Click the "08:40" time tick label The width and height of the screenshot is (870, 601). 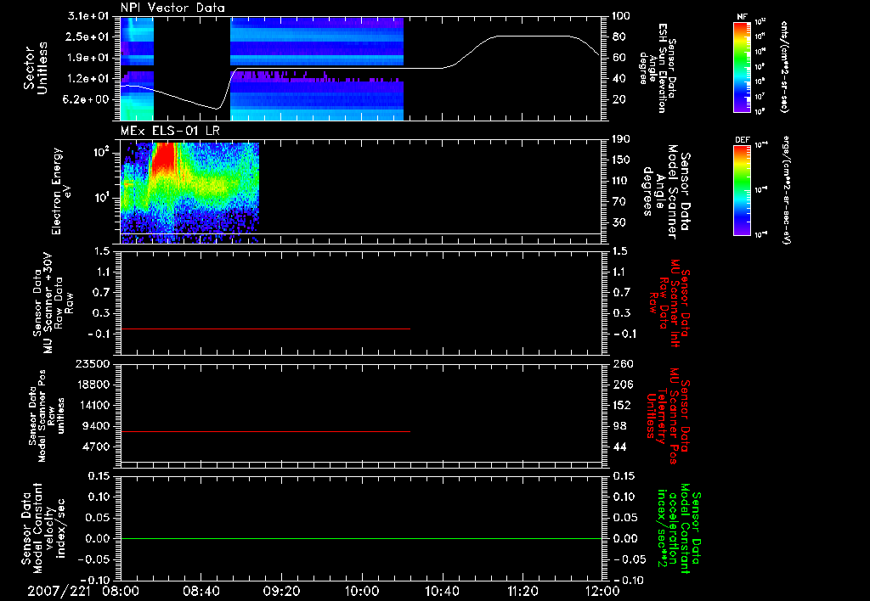coord(201,592)
